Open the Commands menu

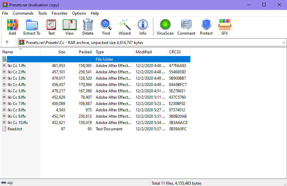pos(23,13)
